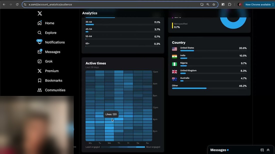Screen dimensions: 275x154
Task: Click the 20.6% value for United States
Action: pyautogui.click(x=243, y=48)
